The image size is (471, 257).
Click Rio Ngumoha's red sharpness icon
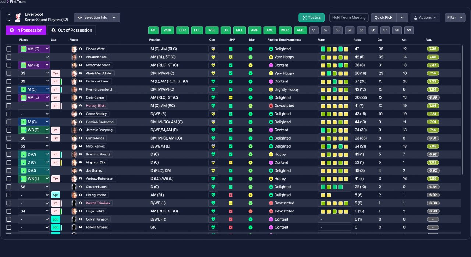(230, 195)
